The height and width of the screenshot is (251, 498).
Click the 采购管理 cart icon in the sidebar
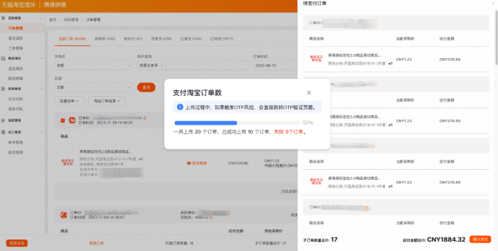click(x=3, y=18)
